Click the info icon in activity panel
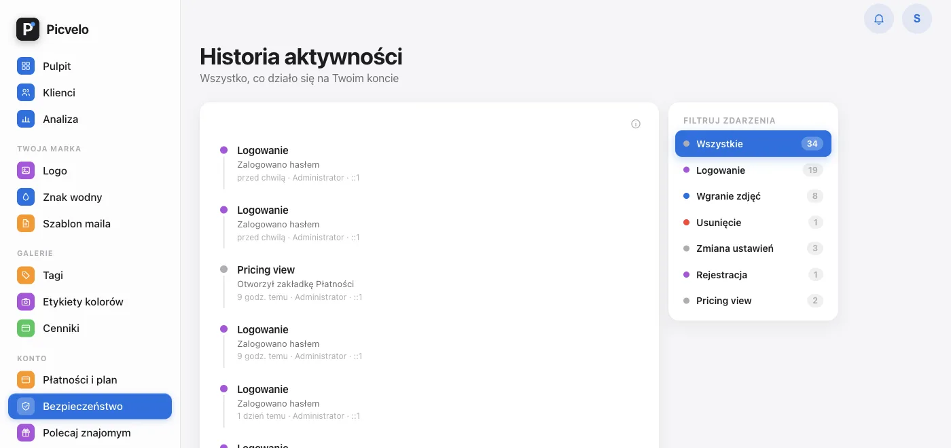The height and width of the screenshot is (448, 951). coord(636,124)
